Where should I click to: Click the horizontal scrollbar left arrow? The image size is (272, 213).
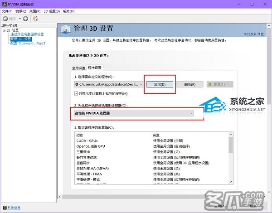click(x=60, y=197)
